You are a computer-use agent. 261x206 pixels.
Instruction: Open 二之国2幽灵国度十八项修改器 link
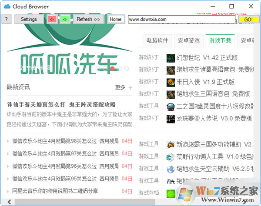click(215, 106)
